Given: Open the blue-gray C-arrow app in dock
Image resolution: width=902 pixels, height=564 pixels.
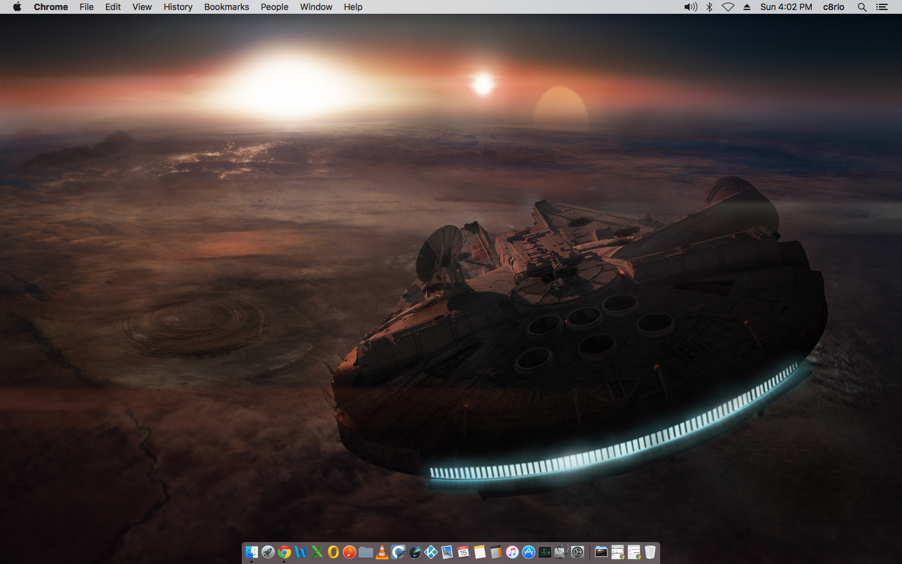Looking at the screenshot, I should coord(398,552).
